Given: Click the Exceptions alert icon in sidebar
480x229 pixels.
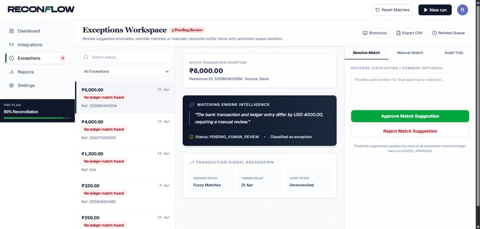Looking at the screenshot, I should click(x=12, y=58).
